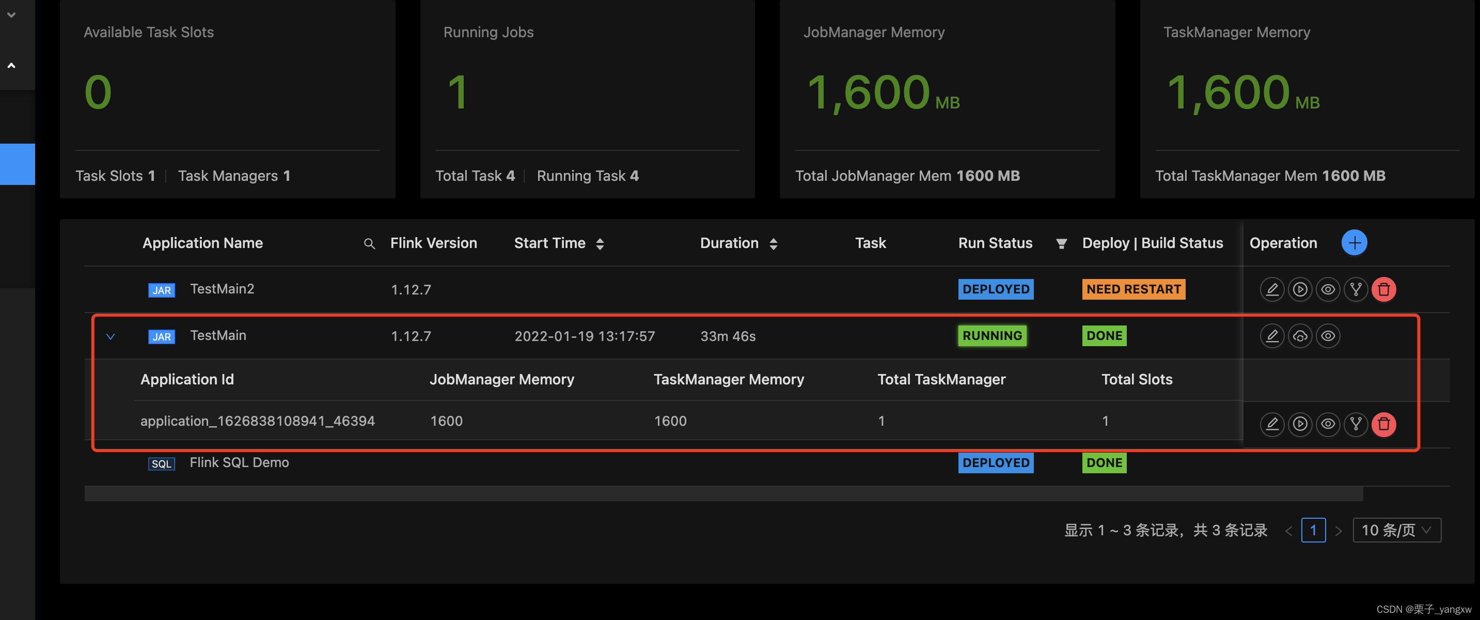Click the down chevron in left sidebar
The image size is (1480, 620).
[x=11, y=14]
